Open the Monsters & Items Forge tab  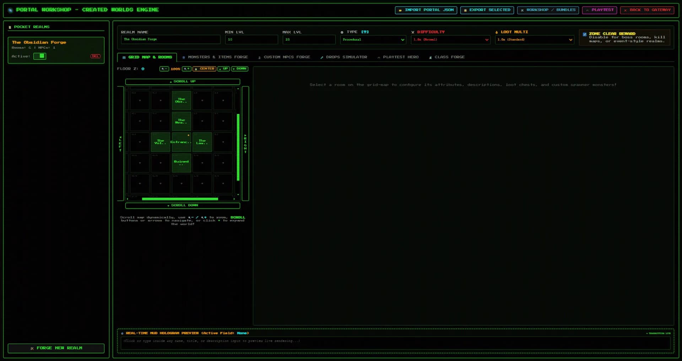pos(215,57)
